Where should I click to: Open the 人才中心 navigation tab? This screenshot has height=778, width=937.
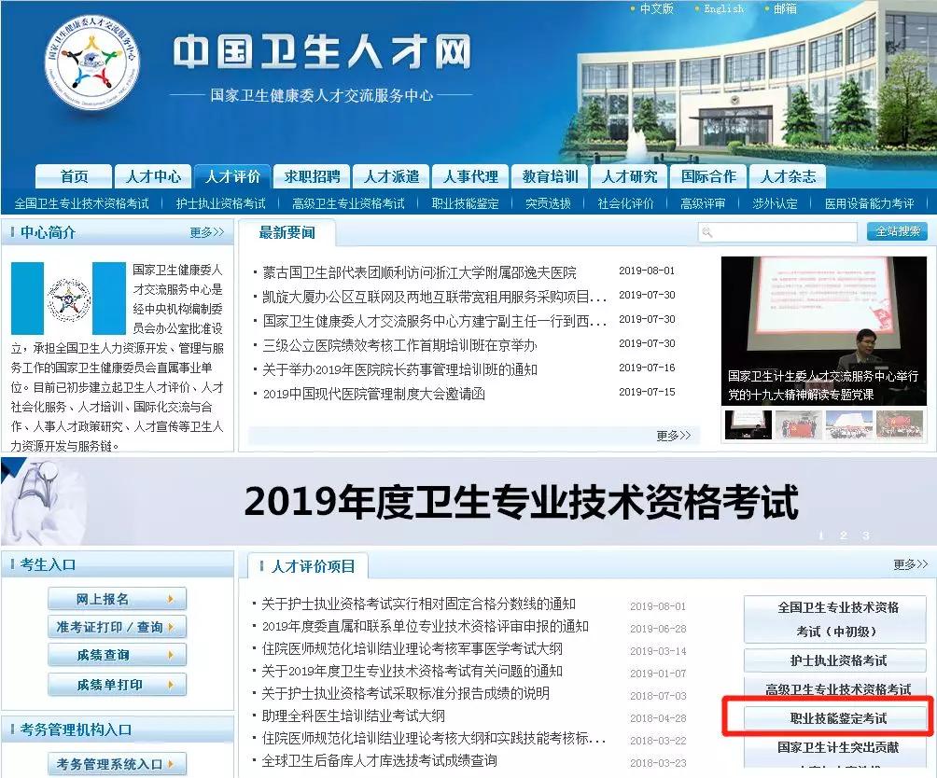pos(153,176)
